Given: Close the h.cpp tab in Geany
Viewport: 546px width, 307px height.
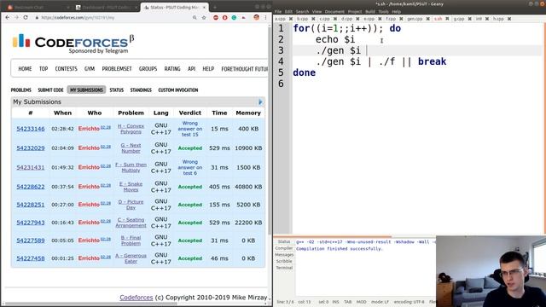Looking at the screenshot, I should click(x=509, y=19).
